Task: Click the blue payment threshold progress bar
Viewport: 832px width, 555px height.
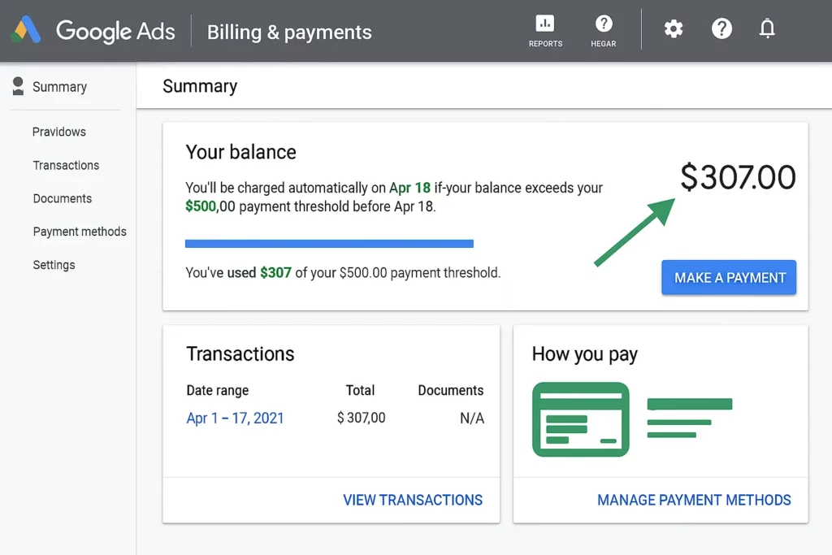Action: (329, 243)
